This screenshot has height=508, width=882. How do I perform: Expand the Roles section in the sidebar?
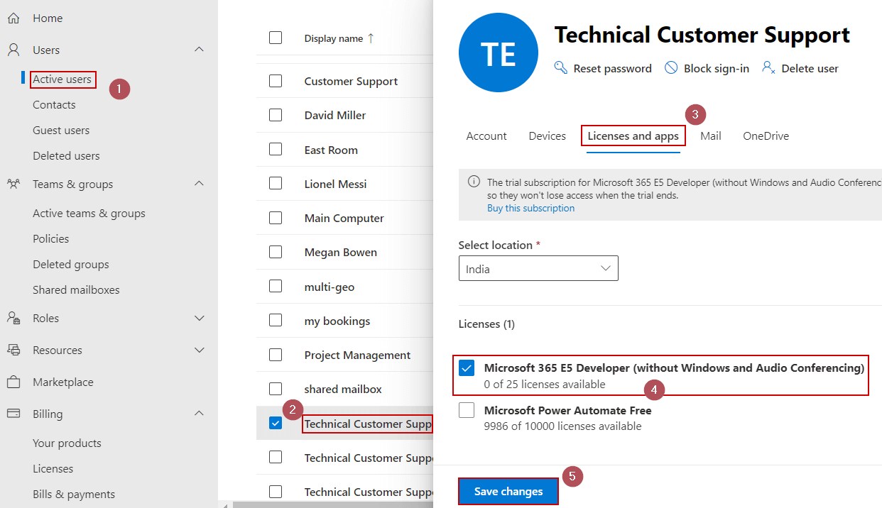point(200,318)
